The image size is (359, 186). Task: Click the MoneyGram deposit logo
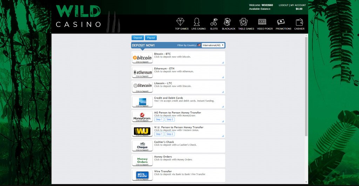pyautogui.click(x=142, y=116)
